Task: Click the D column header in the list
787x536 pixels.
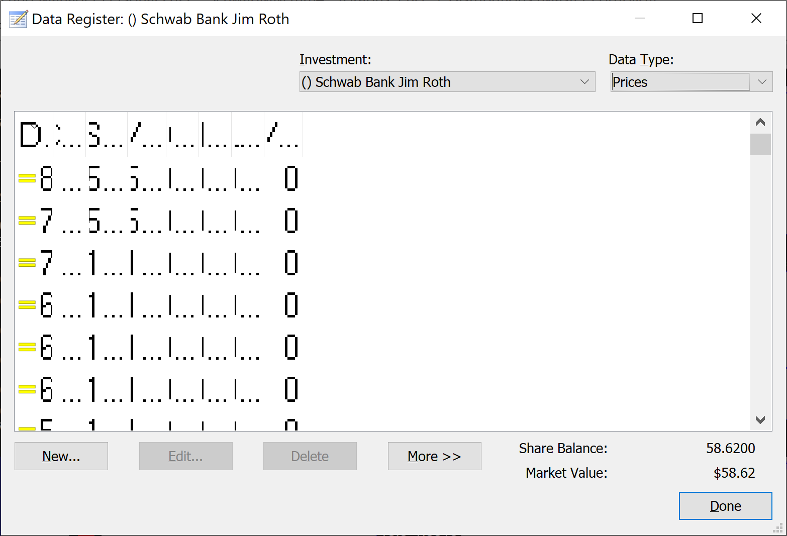Action: 35,135
